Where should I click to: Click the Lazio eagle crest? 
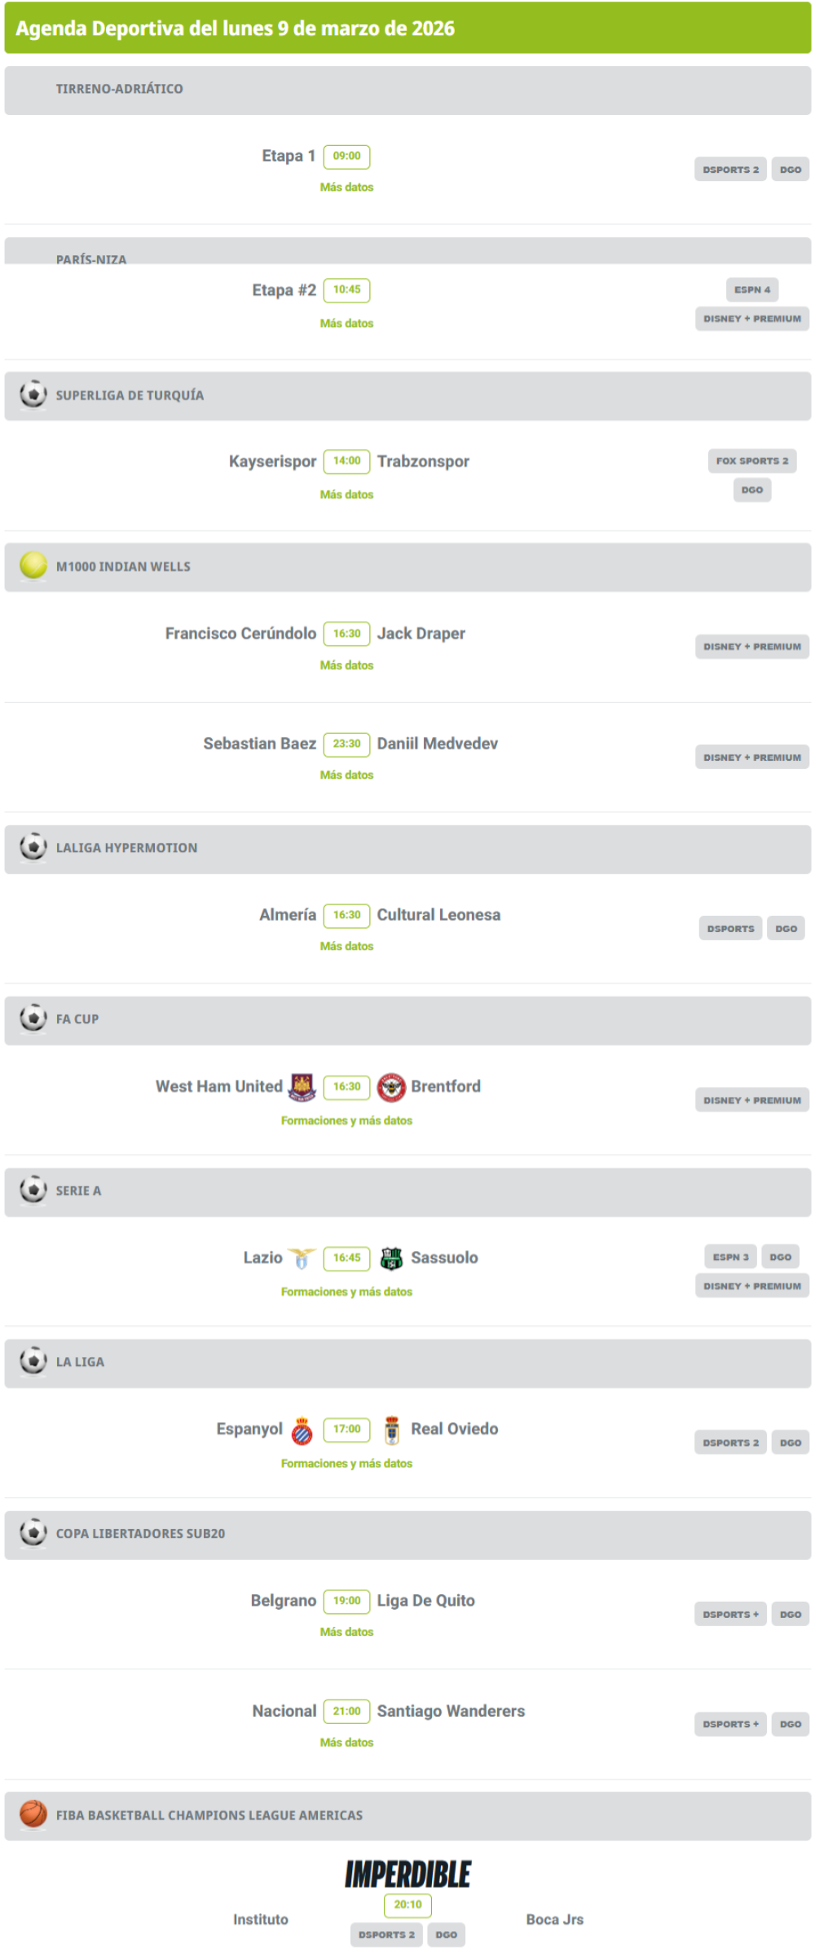[302, 1258]
